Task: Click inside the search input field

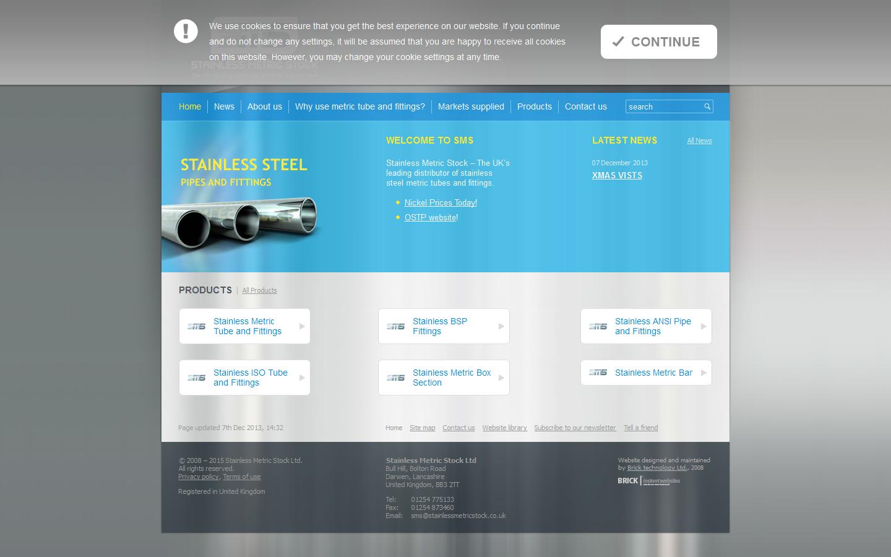Action: coord(662,106)
